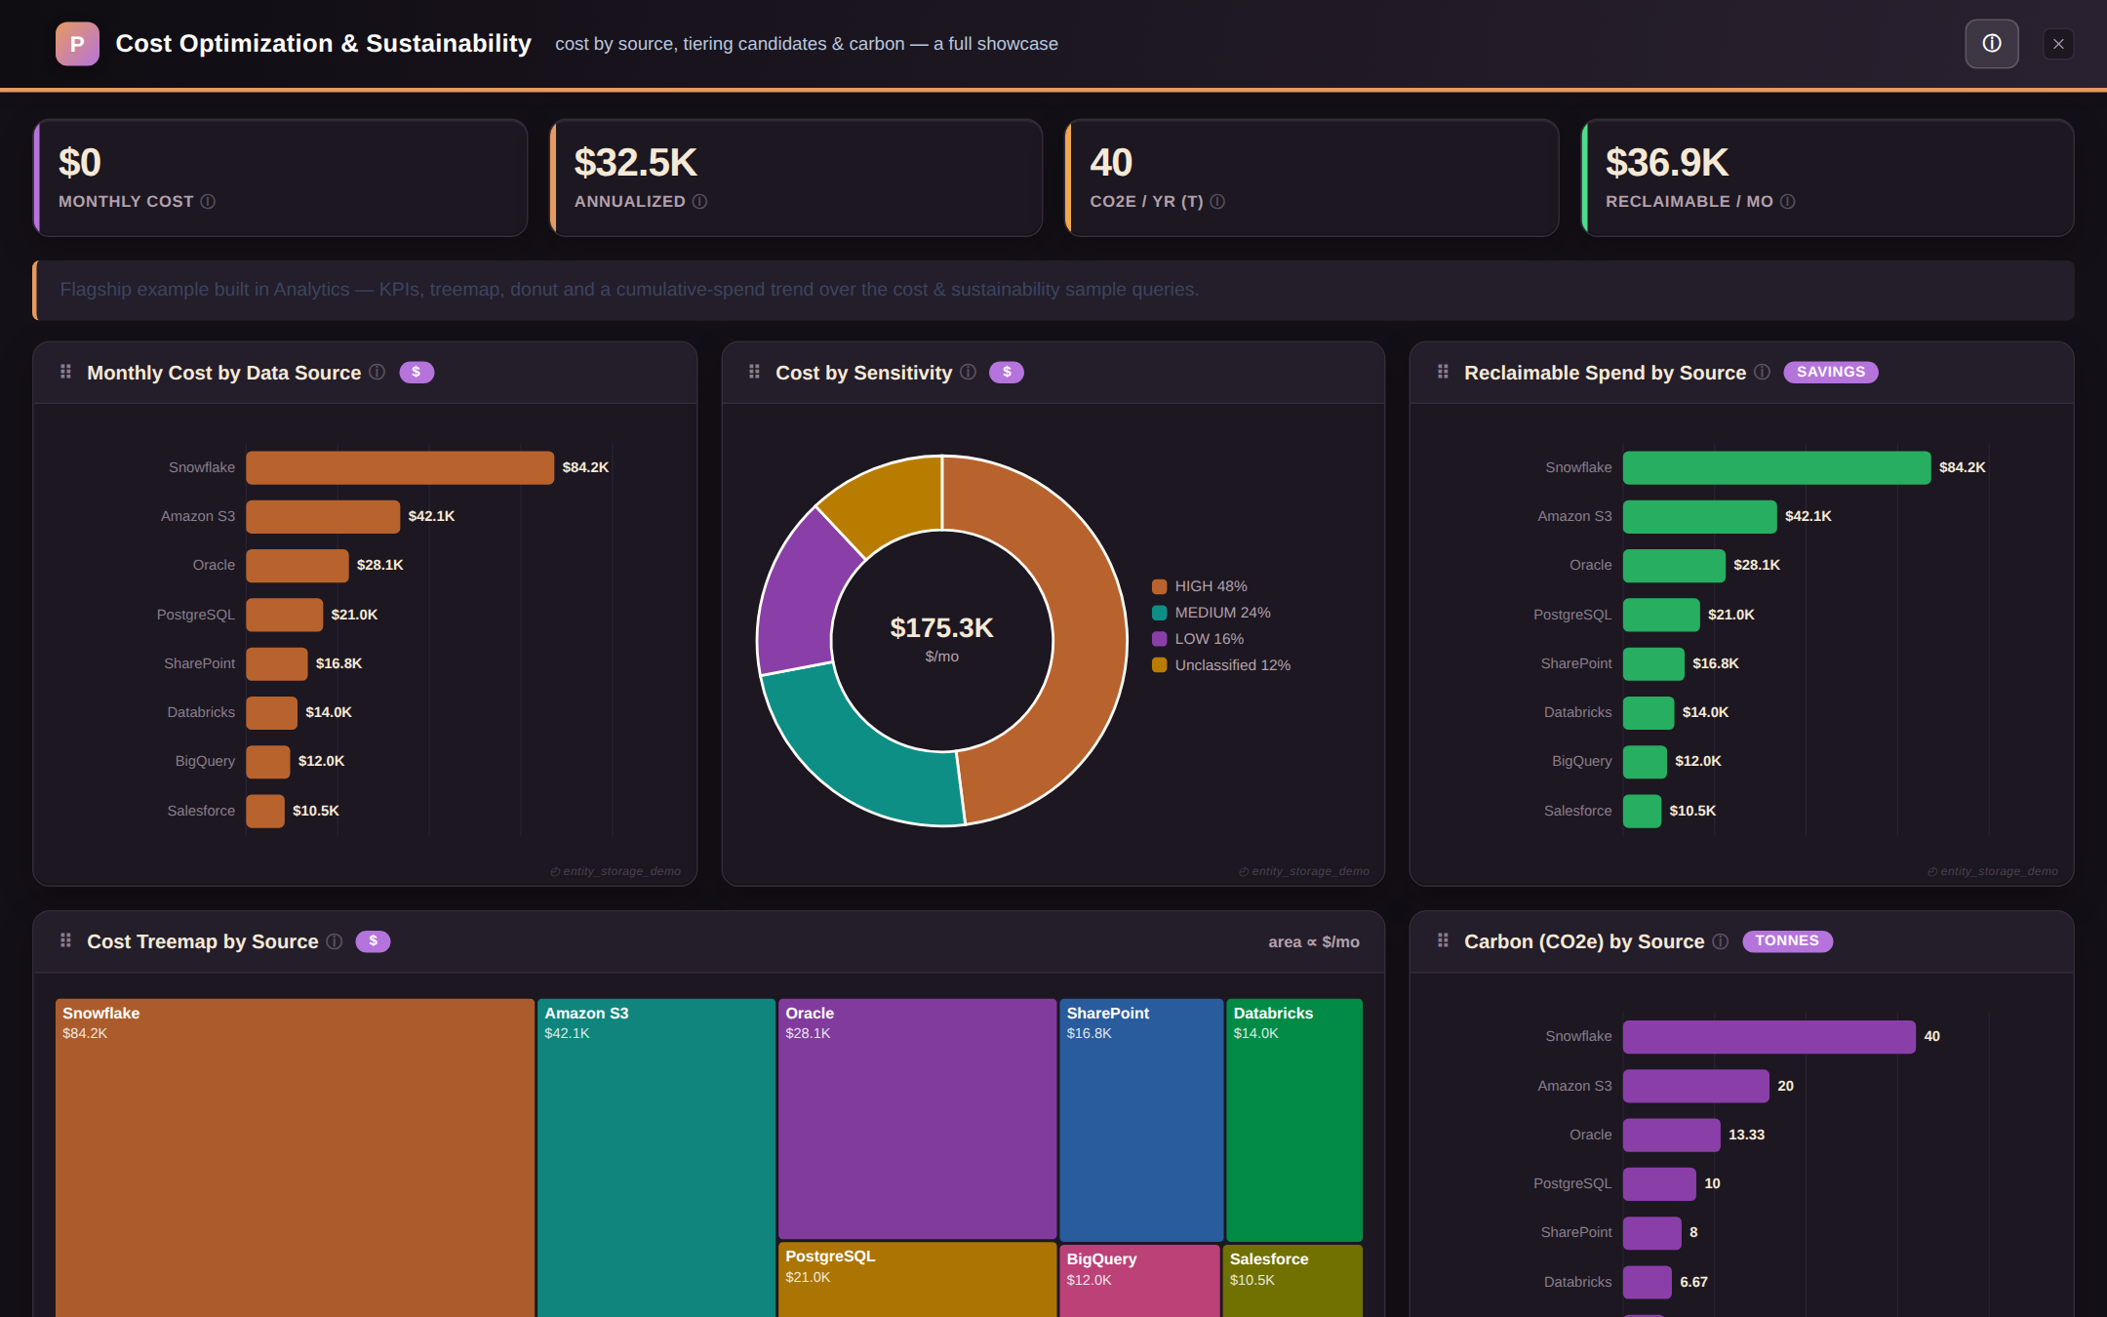Click 'area ∝ $/mo' label in treemap header
2107x1317 pixels.
[x=1314, y=941]
